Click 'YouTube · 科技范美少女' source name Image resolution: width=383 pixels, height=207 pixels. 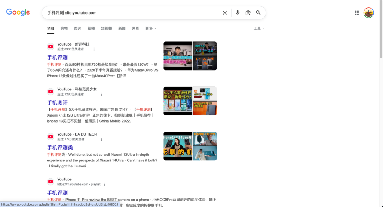[x=77, y=89]
